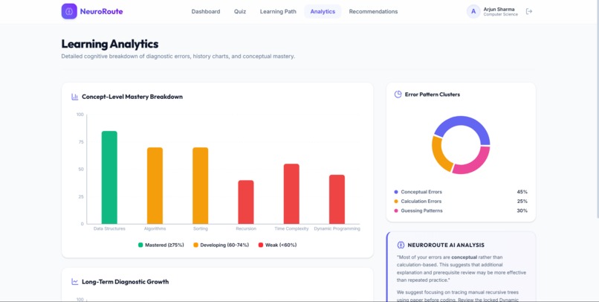Click the 30% value
The width and height of the screenshot is (599, 302).
tap(522, 211)
